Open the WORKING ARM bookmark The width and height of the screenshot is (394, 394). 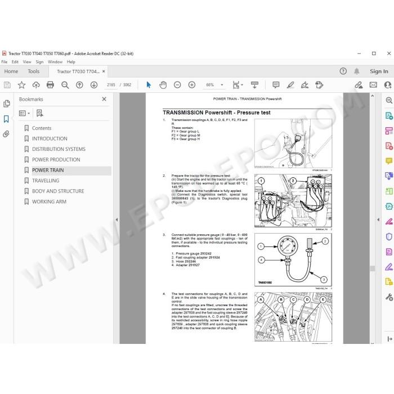(49, 202)
